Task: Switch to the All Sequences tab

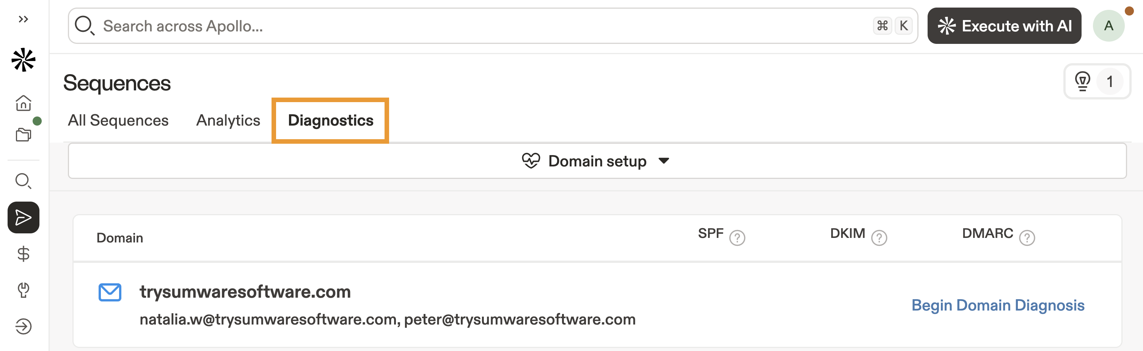Action: click(118, 120)
